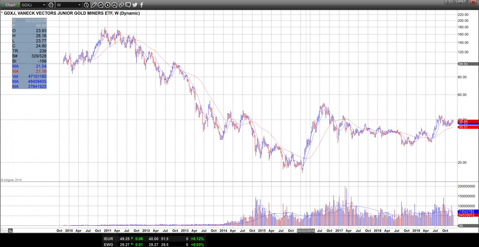479x247 pixels.
Task: Click the Dyn scaling label
Action: point(4,231)
